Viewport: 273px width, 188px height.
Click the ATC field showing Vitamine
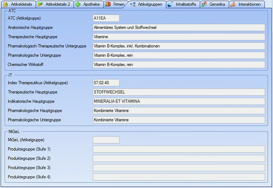tap(179, 37)
